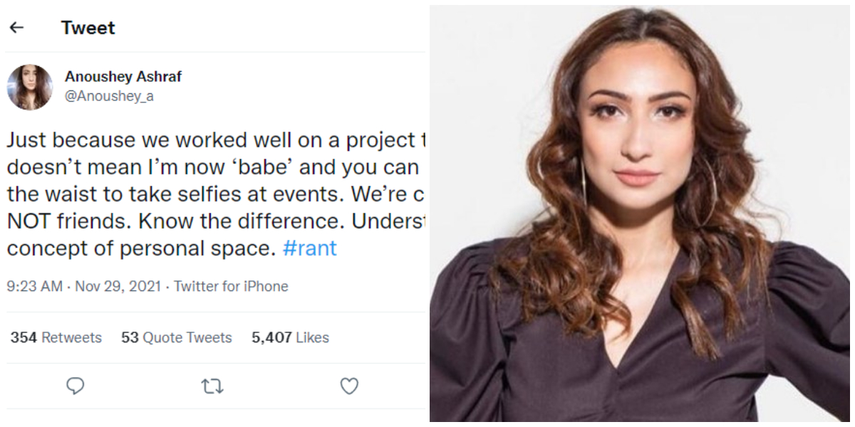Click the tweet line starting 'Just because we worked'
855x427 pixels.
pyautogui.click(x=214, y=141)
